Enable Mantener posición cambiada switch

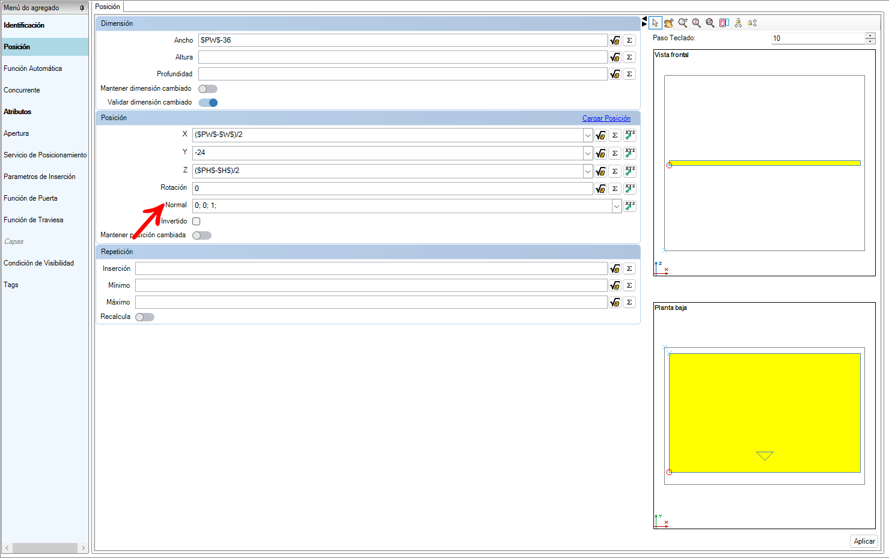[202, 235]
